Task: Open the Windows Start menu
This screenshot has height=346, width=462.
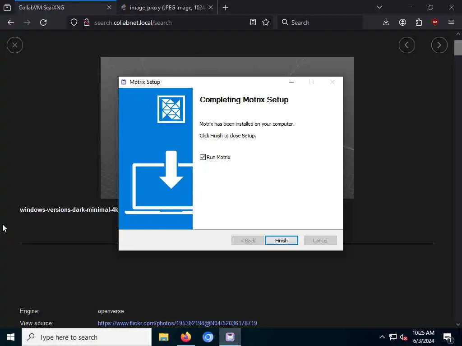Action: click(x=11, y=337)
